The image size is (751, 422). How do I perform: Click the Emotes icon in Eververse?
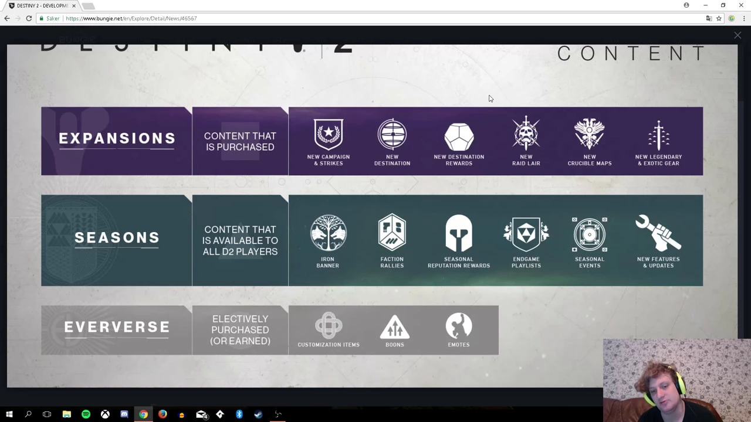click(x=459, y=326)
